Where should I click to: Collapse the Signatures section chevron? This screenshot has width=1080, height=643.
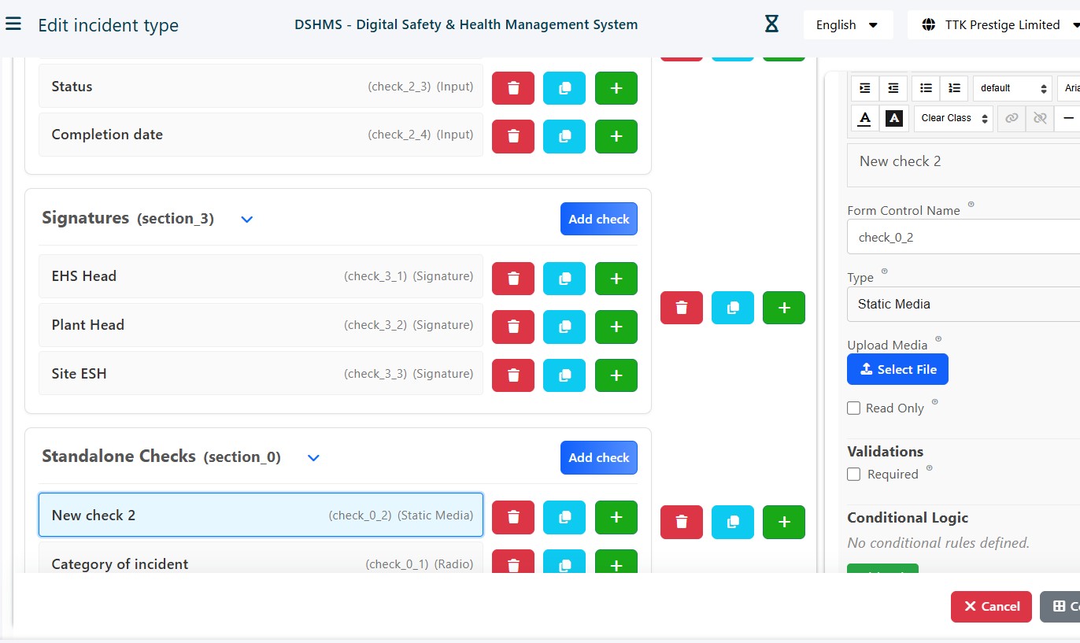246,220
